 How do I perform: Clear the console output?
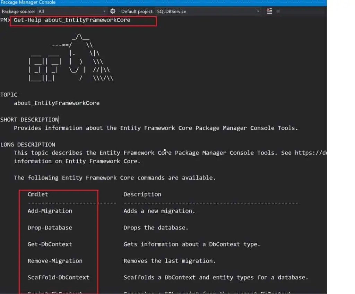(269, 11)
